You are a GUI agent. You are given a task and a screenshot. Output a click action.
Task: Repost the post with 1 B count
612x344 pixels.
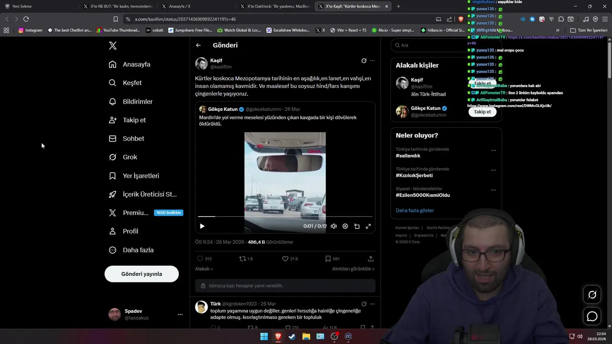[246, 258]
